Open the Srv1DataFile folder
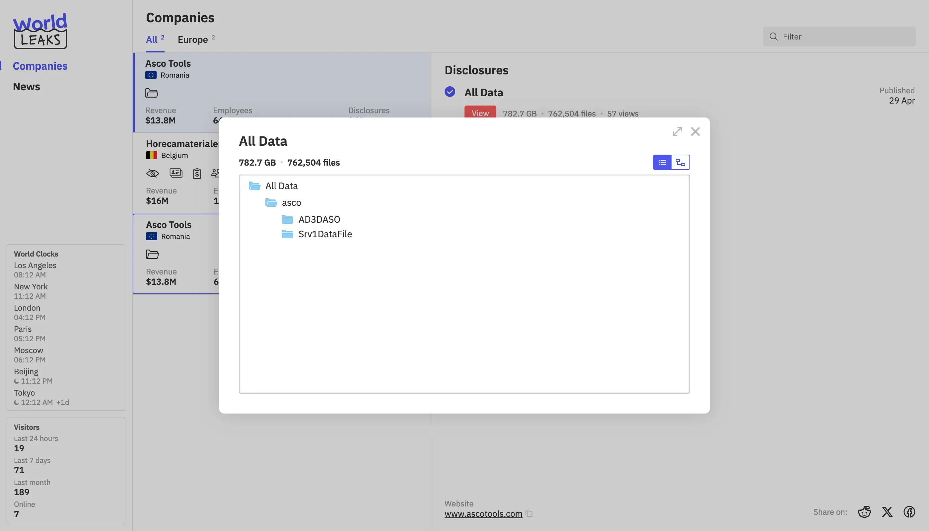Image resolution: width=929 pixels, height=531 pixels. pyautogui.click(x=324, y=234)
